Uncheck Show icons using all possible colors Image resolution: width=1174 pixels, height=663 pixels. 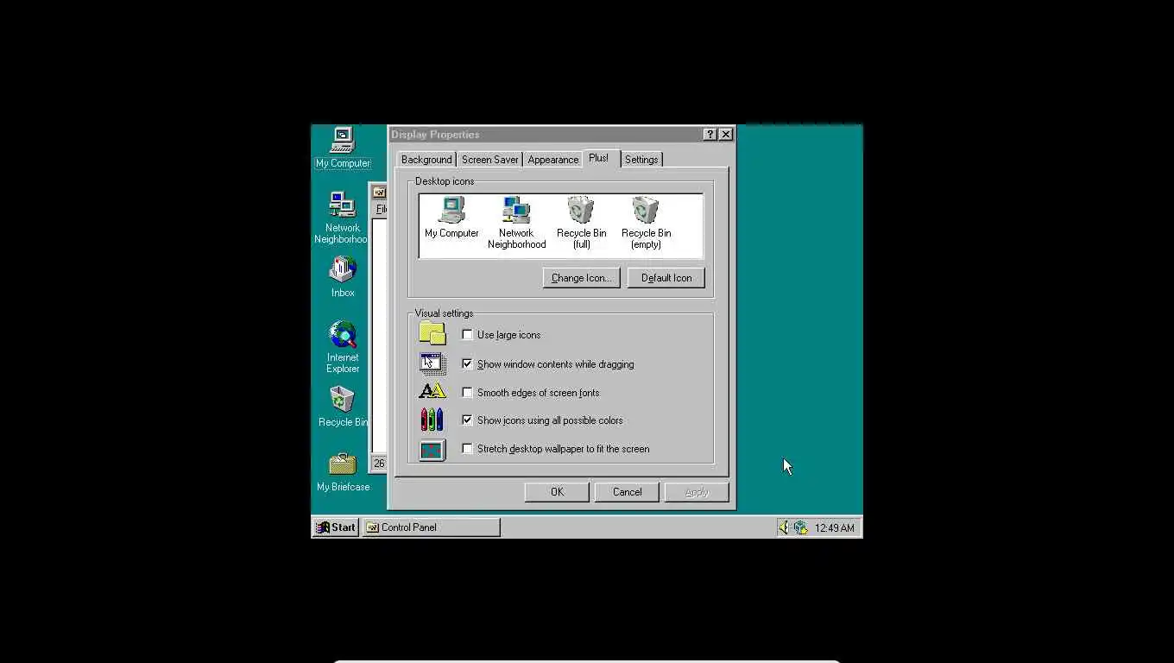click(468, 420)
